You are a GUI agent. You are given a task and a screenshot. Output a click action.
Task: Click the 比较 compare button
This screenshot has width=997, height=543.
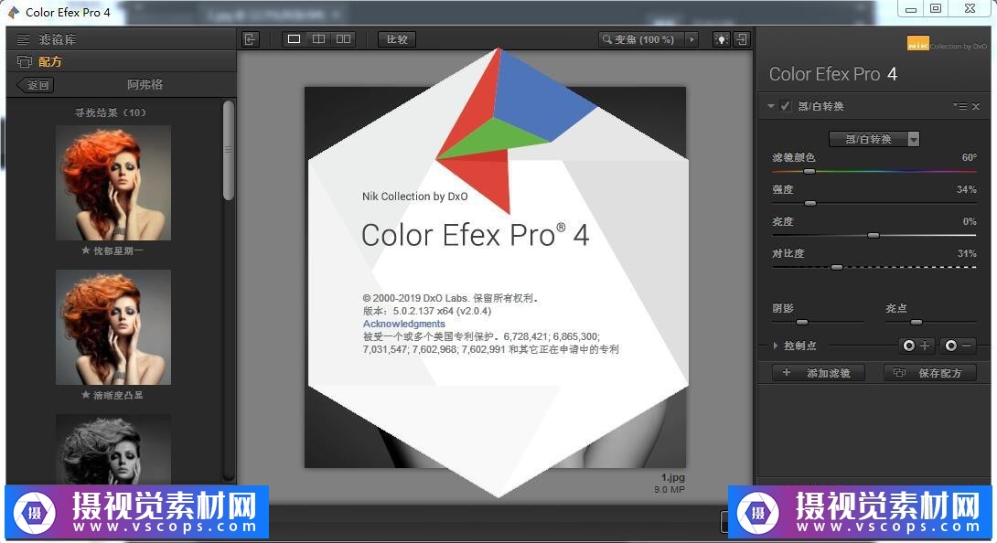pos(397,39)
